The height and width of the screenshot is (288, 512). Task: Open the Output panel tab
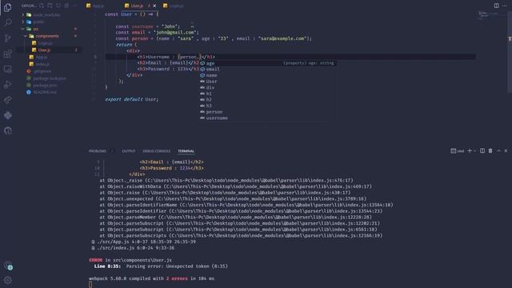pyautogui.click(x=128, y=151)
